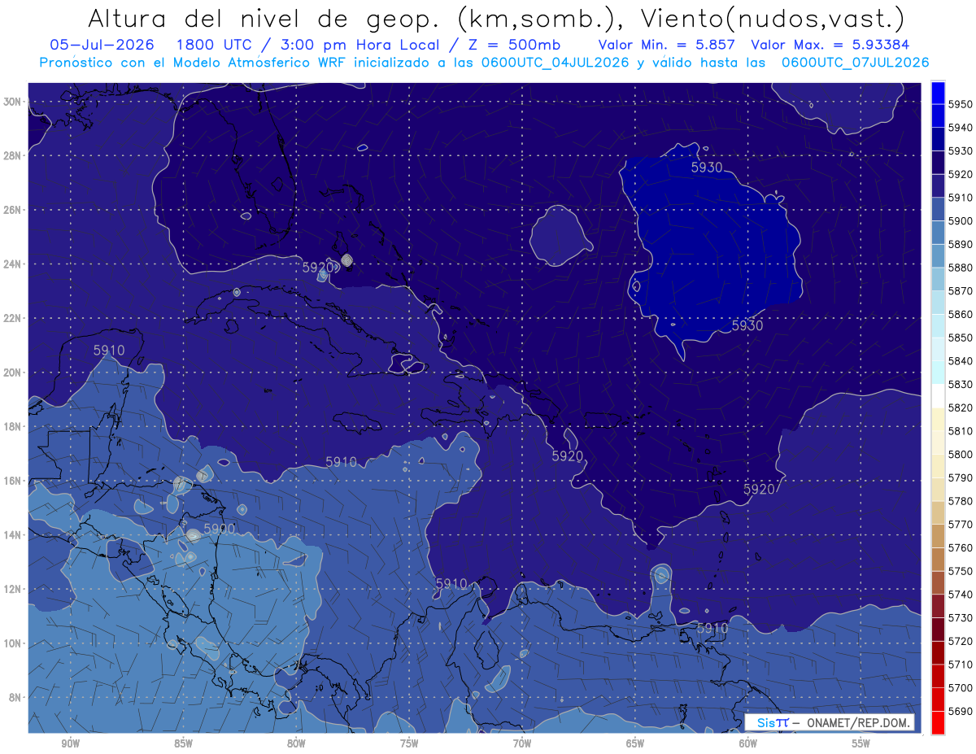Click the 'Valor Min. = 5.857' readout
This screenshot has height=754, width=976.
[667, 45]
